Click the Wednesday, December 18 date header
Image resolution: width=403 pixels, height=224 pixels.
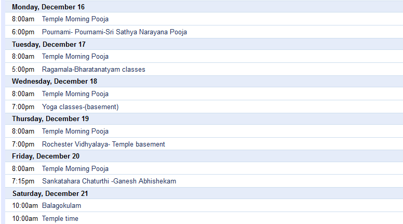(x=55, y=82)
